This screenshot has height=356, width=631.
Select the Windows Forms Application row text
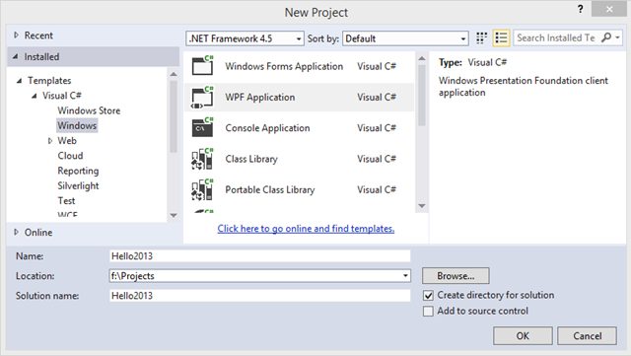click(284, 66)
